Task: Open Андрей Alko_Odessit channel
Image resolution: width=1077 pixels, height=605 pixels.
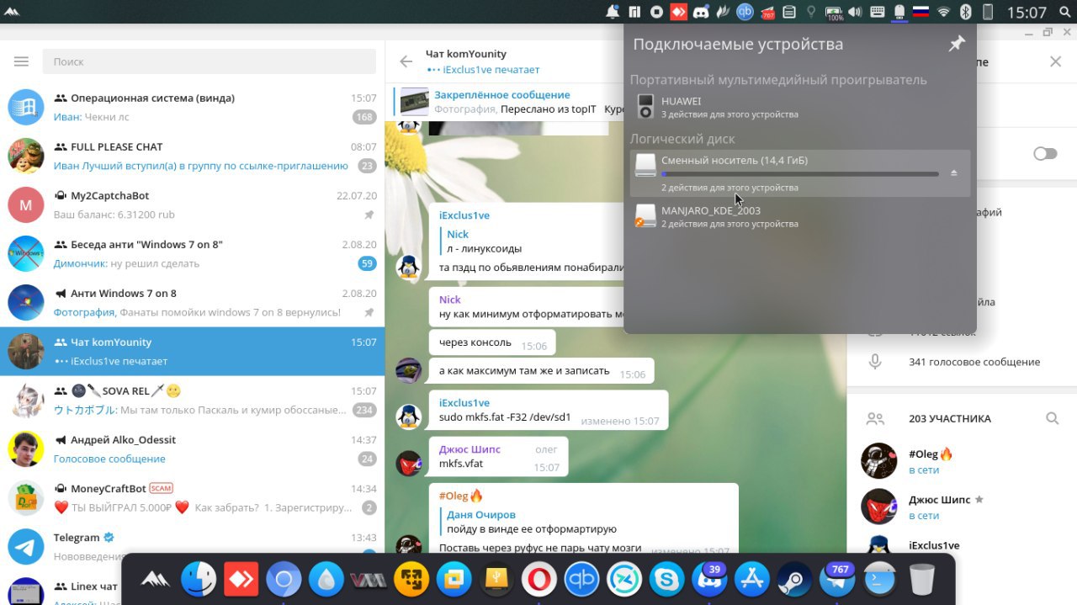Action: (x=192, y=449)
